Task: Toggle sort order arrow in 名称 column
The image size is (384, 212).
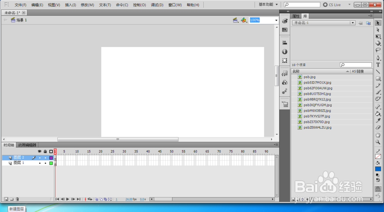Action: [347, 71]
